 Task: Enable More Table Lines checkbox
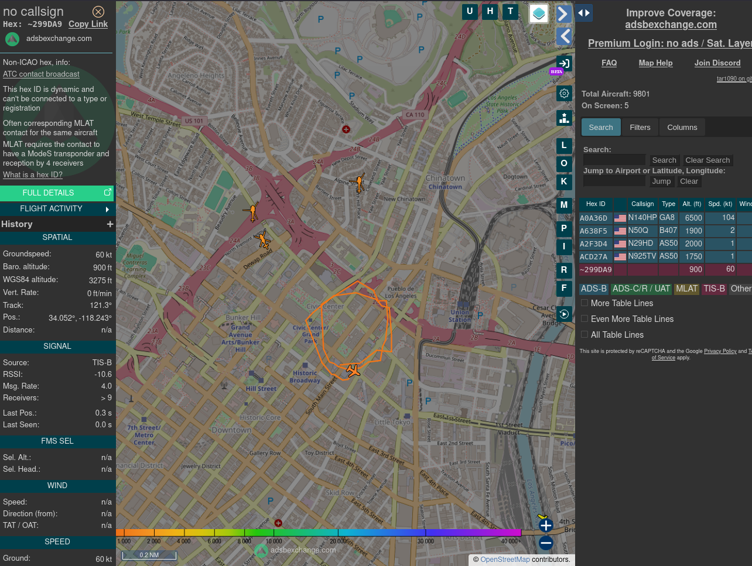pos(584,303)
